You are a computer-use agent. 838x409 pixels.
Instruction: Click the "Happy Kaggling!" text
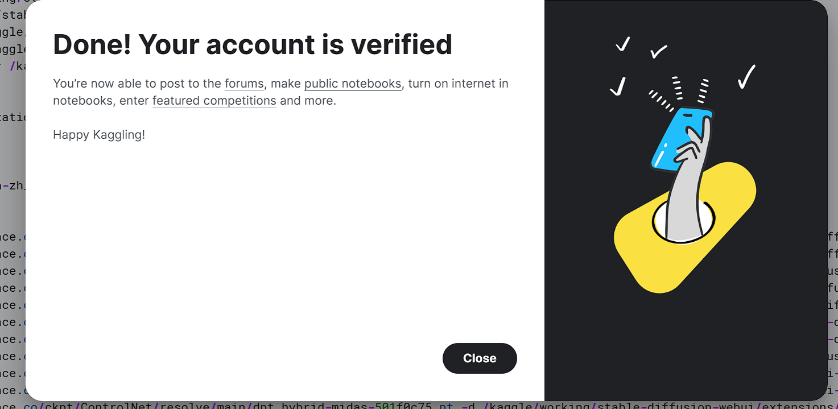[x=99, y=135]
